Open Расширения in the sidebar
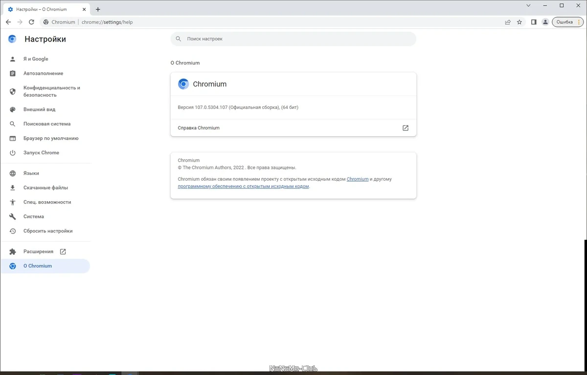 pos(45,251)
